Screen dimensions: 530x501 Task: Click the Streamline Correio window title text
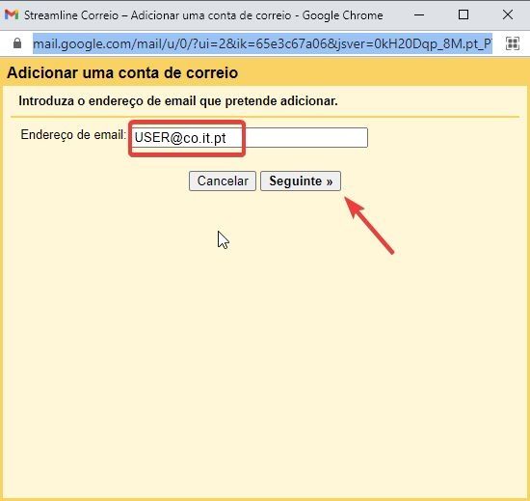tap(203, 15)
